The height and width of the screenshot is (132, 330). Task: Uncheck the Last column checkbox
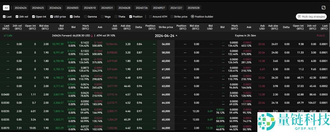(x=4, y=16)
